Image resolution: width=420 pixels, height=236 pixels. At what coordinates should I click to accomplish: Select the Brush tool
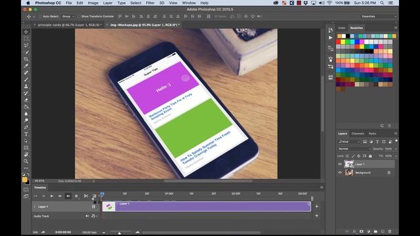pyautogui.click(x=26, y=79)
